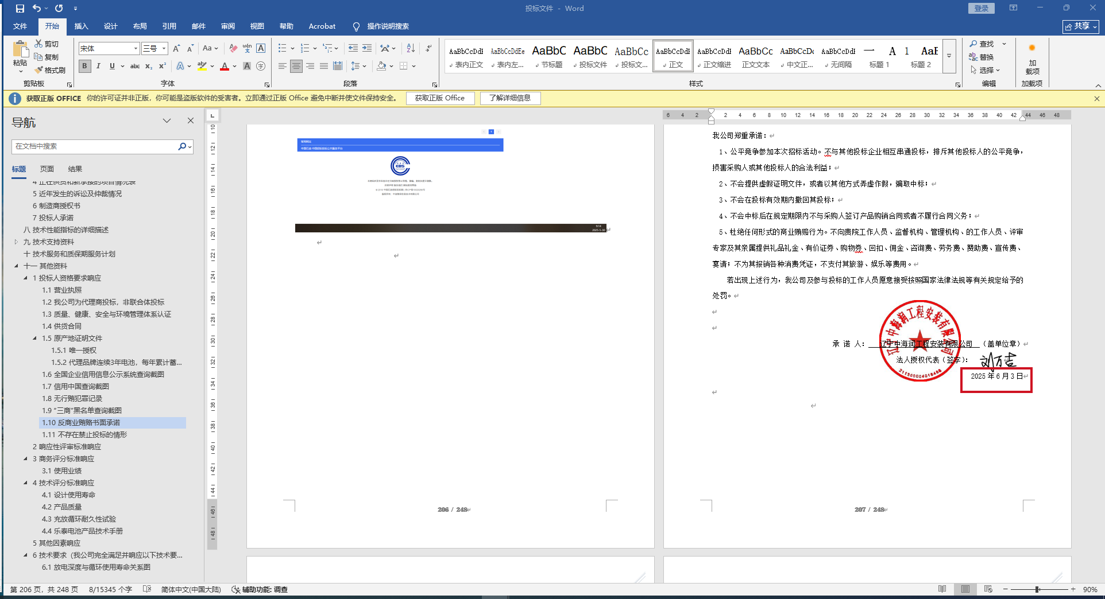Switch to Web Layout view icon in status bar
Viewport: 1105px width, 599px height.
tap(988, 589)
